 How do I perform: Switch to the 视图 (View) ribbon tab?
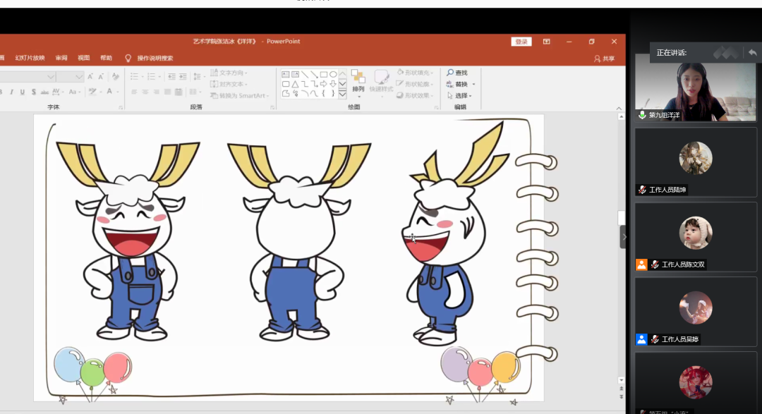click(83, 58)
